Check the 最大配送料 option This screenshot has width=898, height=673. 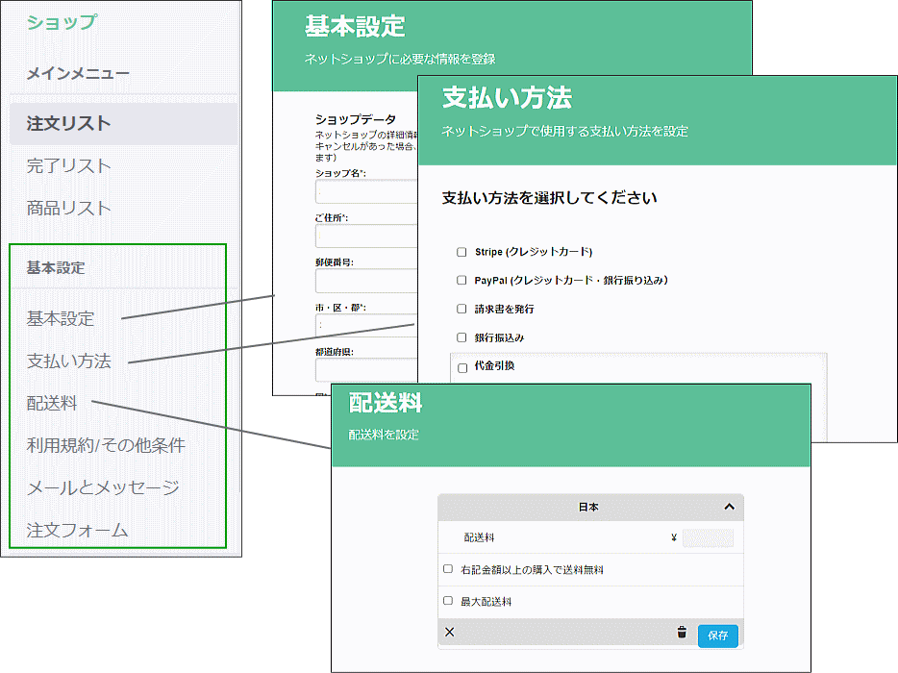(448, 601)
